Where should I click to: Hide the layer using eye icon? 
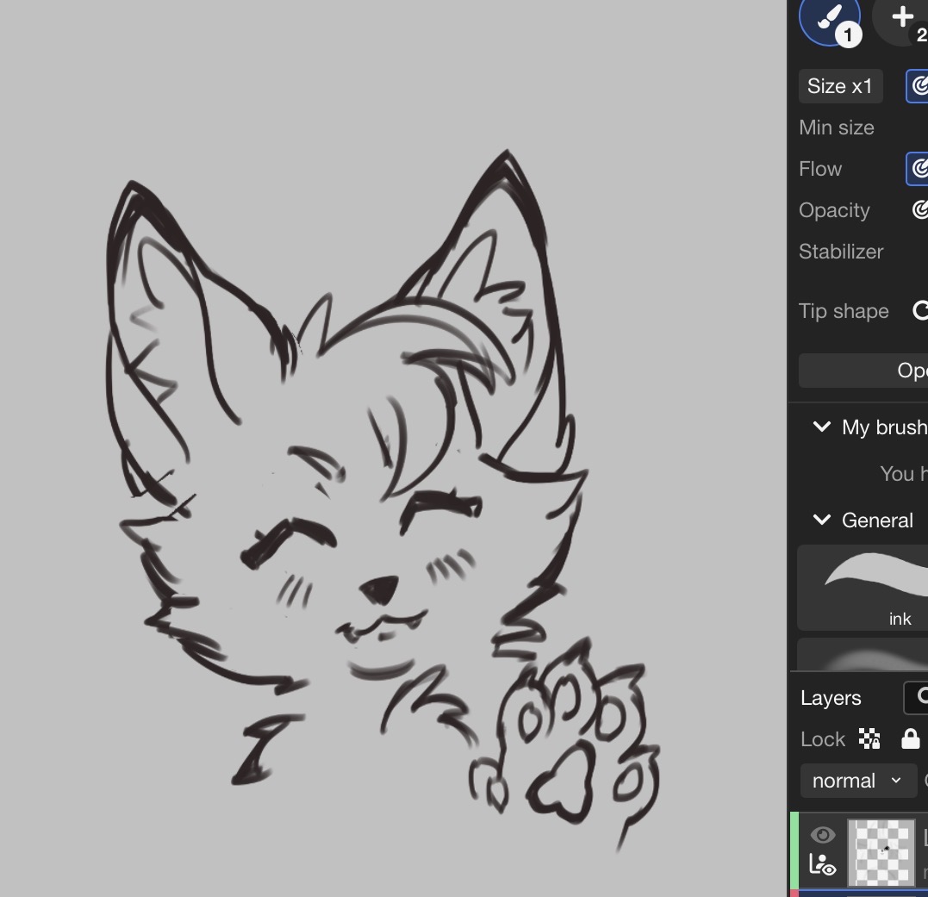pyautogui.click(x=822, y=835)
